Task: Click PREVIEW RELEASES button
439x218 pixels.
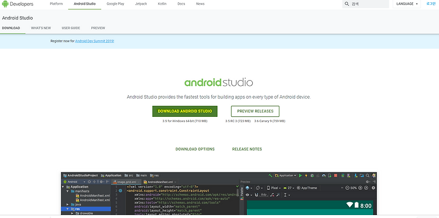Action: click(255, 111)
